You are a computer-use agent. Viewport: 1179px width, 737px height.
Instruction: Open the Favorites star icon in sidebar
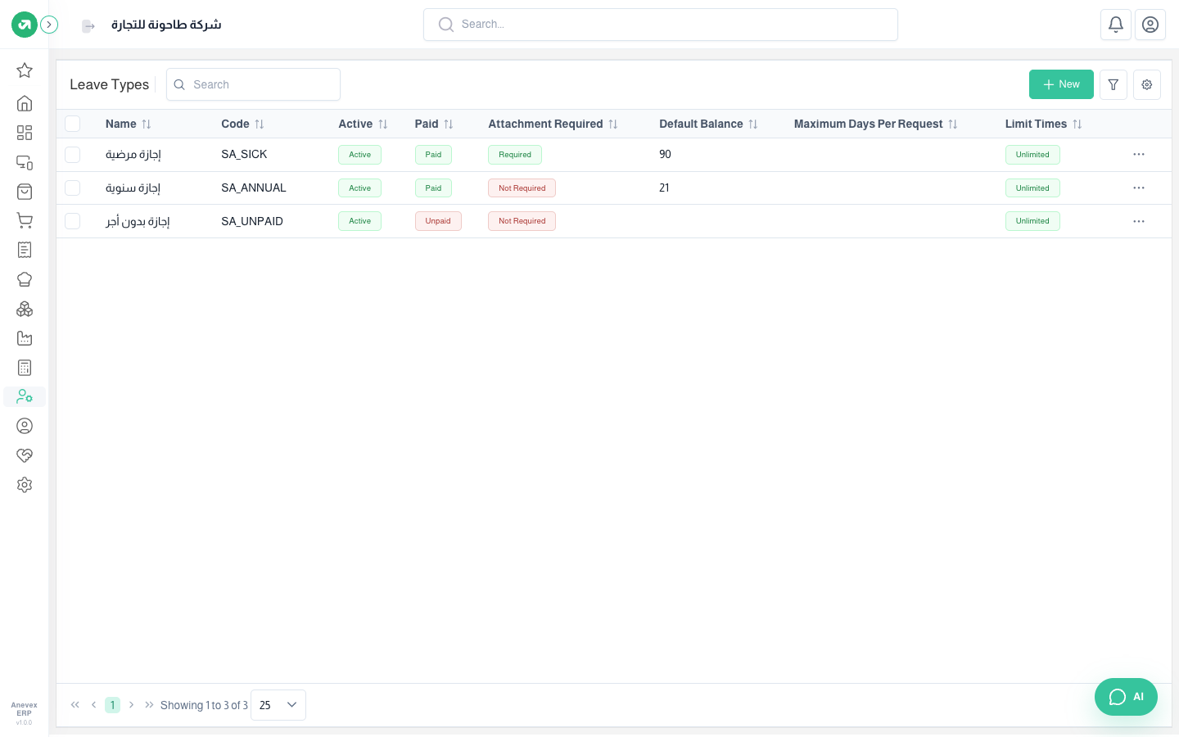coord(25,70)
